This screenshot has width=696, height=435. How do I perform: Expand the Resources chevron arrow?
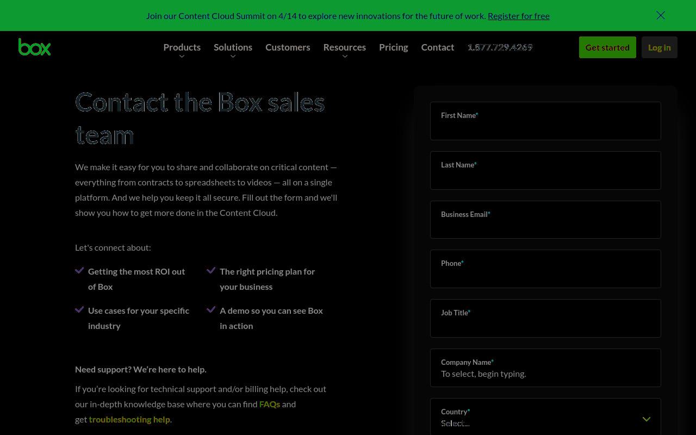(345, 57)
